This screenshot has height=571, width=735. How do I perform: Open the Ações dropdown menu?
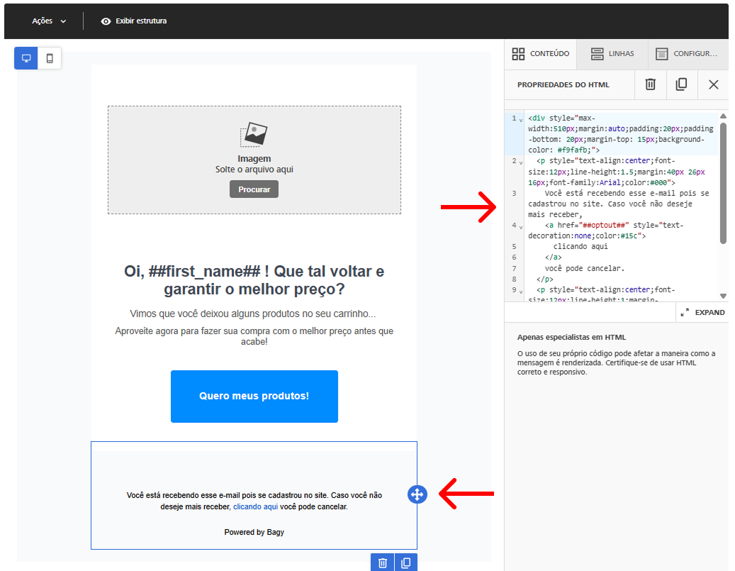click(49, 21)
